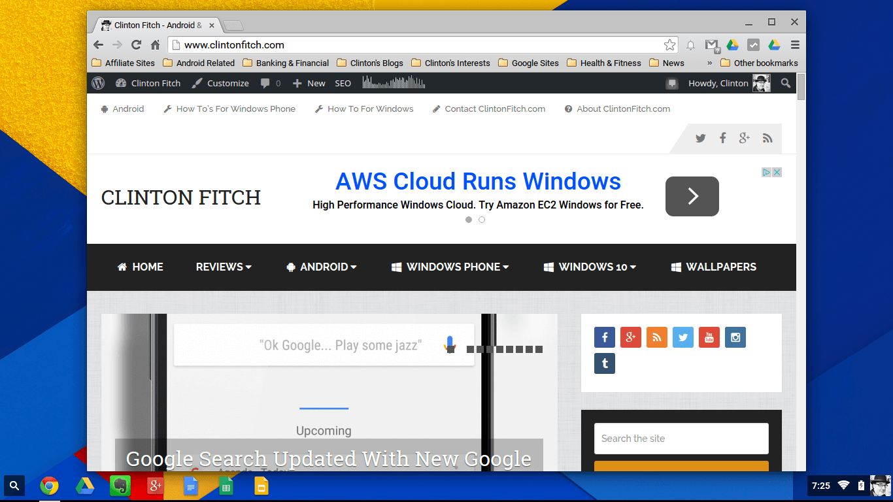Open the Howdy, Clinton account menu
This screenshot has height=502, width=893.
[729, 83]
